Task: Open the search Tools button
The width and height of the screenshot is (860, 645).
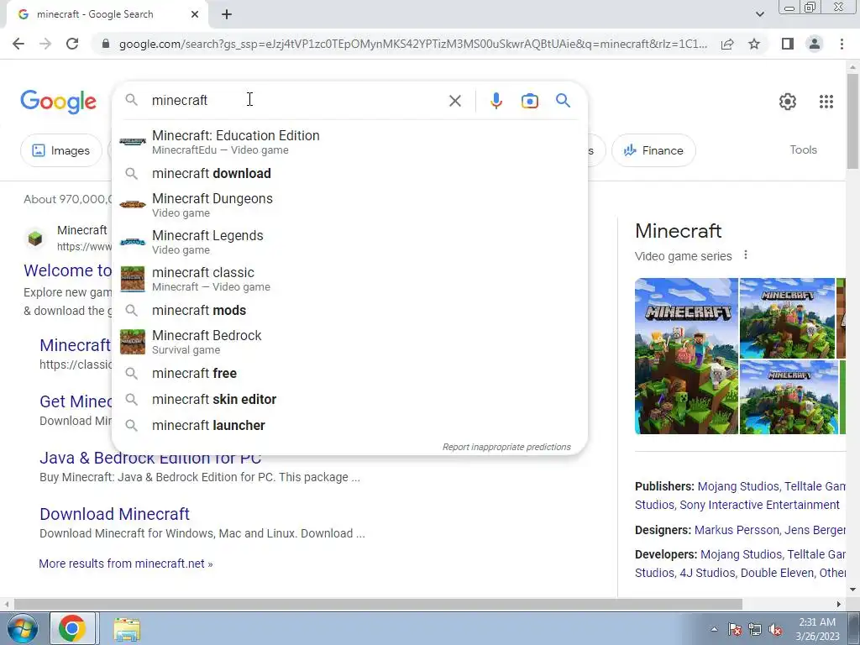Action: [x=803, y=149]
